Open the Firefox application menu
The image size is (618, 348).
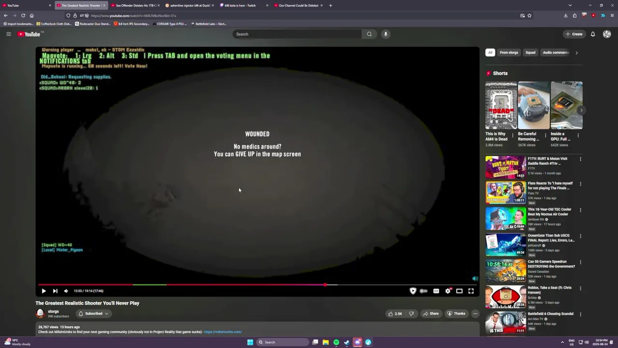click(x=612, y=15)
